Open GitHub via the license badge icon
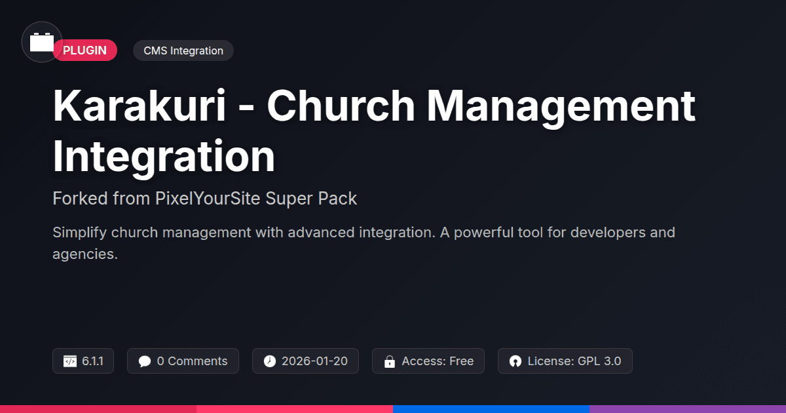 (x=515, y=361)
